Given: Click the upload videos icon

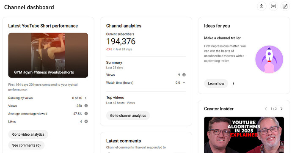Looking at the screenshot, I should [x=262, y=6].
